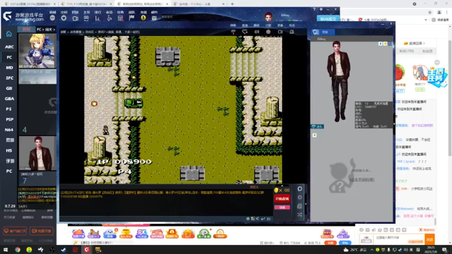Select the FC platform in sidebar
The width and height of the screenshot is (452, 254).
[x=9, y=57]
